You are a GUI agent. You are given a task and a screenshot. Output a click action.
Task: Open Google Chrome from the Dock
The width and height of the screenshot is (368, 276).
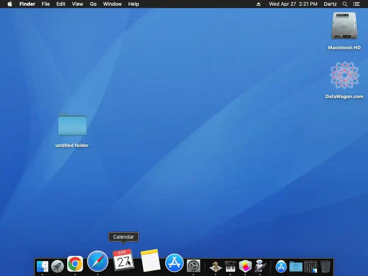click(75, 264)
